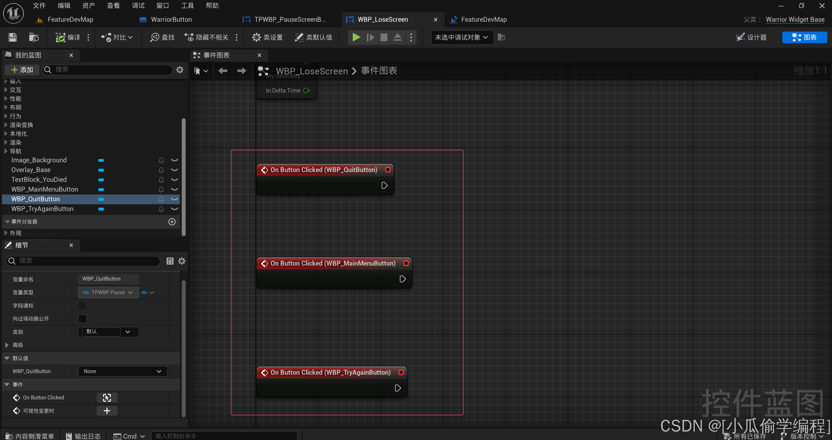Toggle visibility eye for TextBlock_YouDied
This screenshot has width=832, height=440.
click(175, 180)
